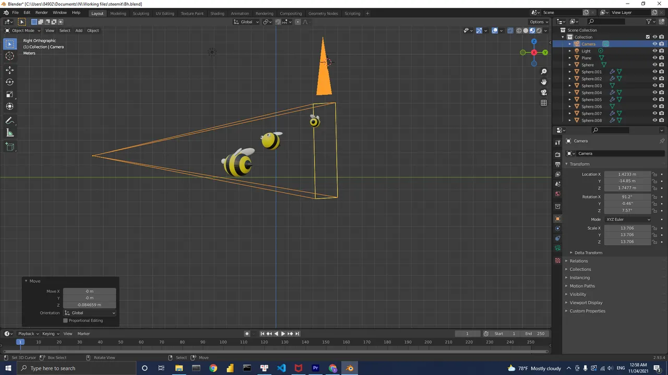
Task: Toggle camera view with the camera icon
Action: pyautogui.click(x=544, y=92)
